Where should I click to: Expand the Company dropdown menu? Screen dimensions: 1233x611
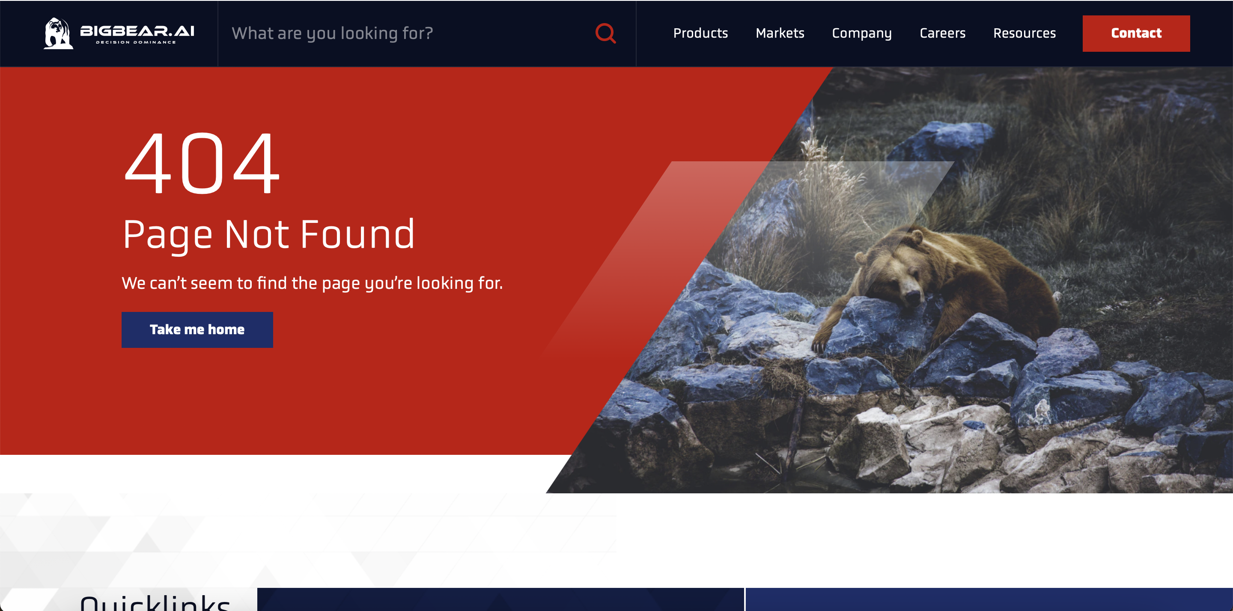863,32
